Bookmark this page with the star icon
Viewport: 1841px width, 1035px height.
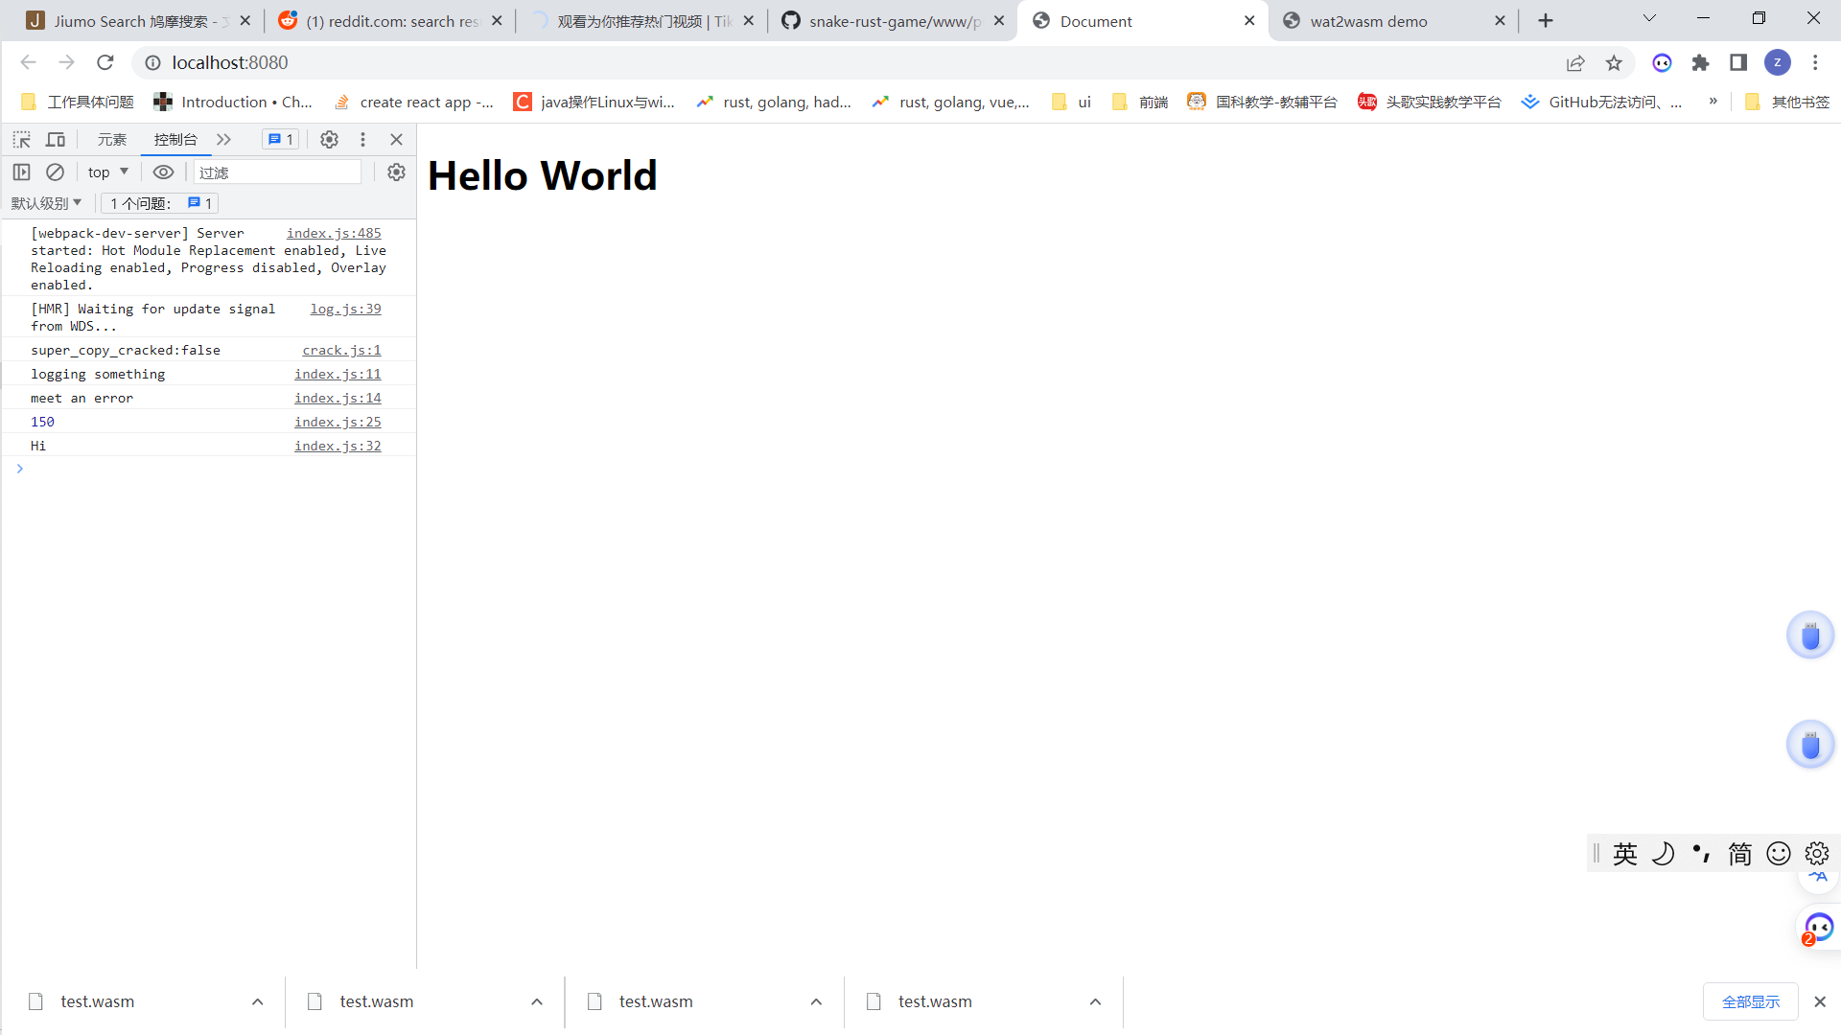tap(1614, 63)
